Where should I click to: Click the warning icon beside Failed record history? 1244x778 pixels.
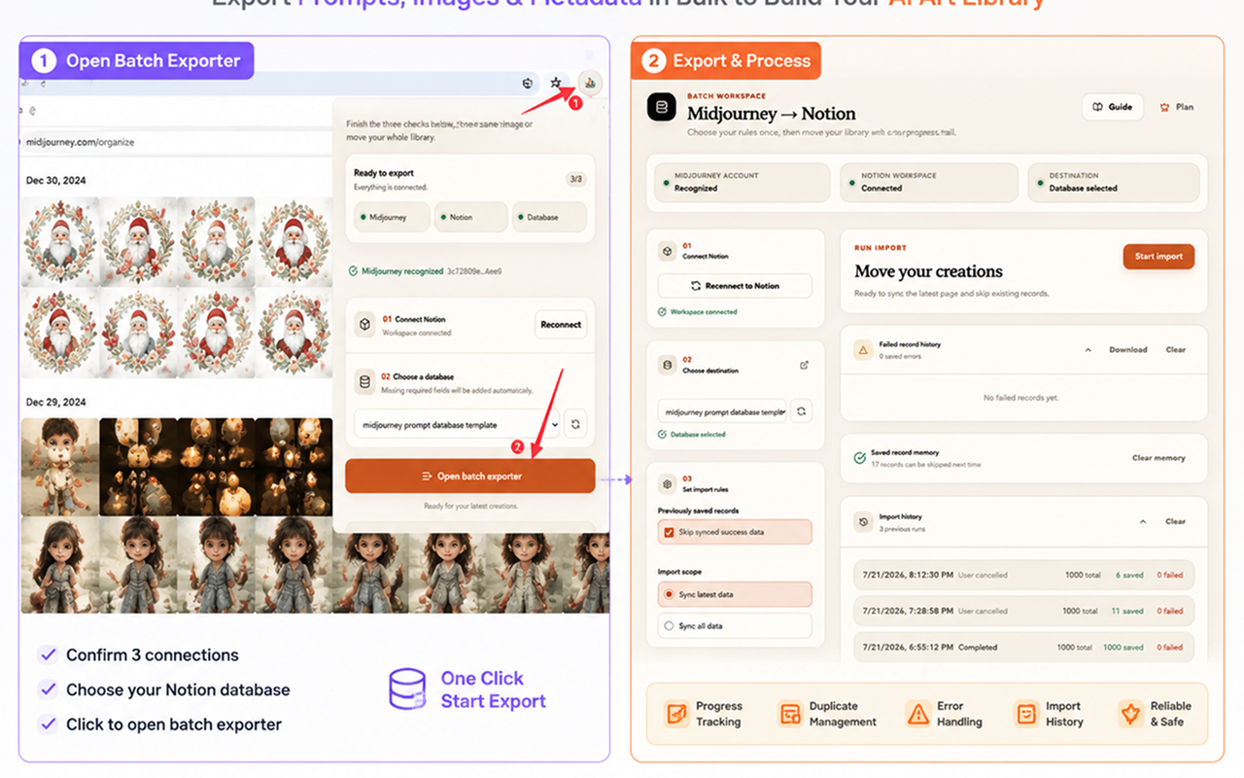point(862,350)
